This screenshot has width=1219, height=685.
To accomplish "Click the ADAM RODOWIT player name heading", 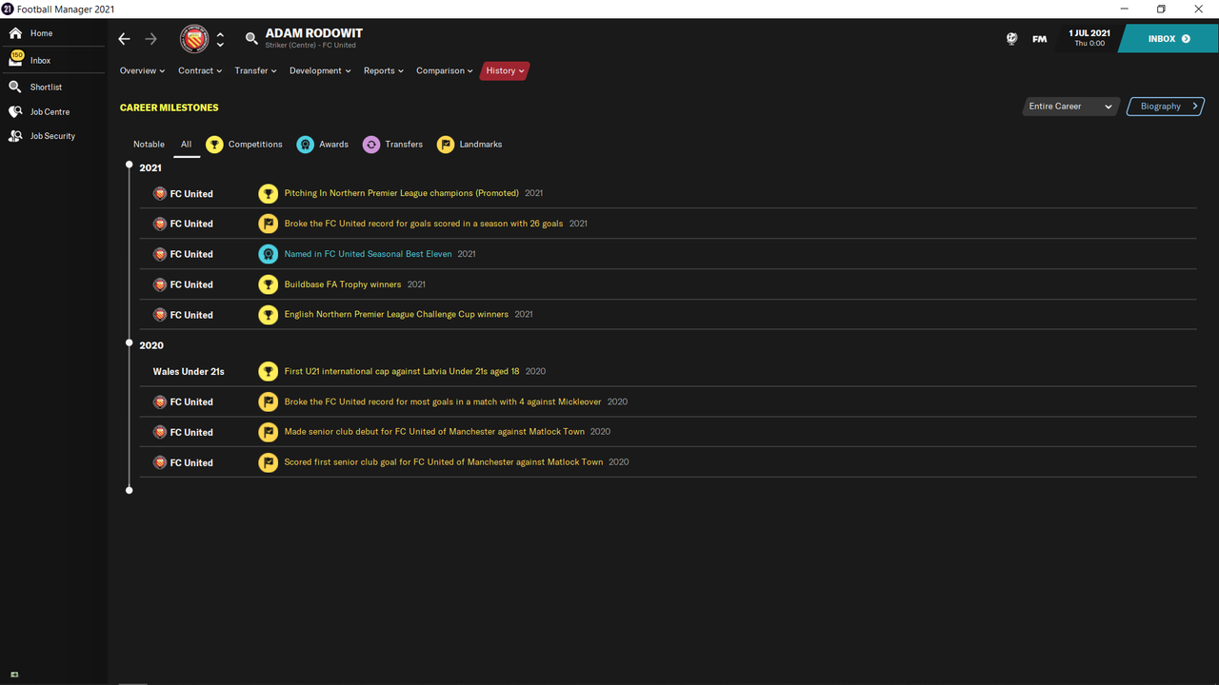I will [313, 33].
